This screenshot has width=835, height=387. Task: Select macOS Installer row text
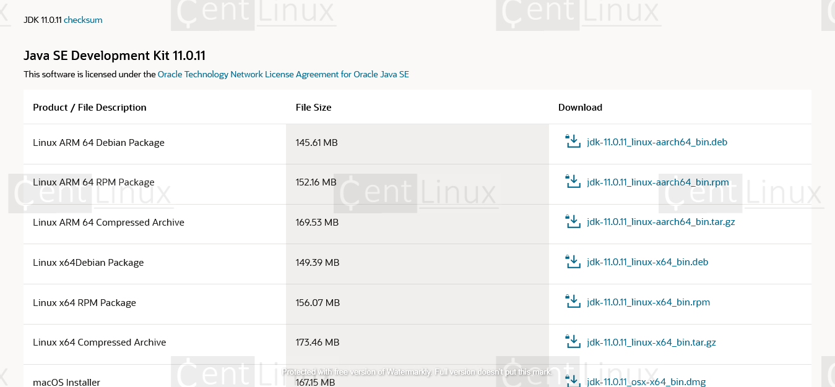point(66,383)
